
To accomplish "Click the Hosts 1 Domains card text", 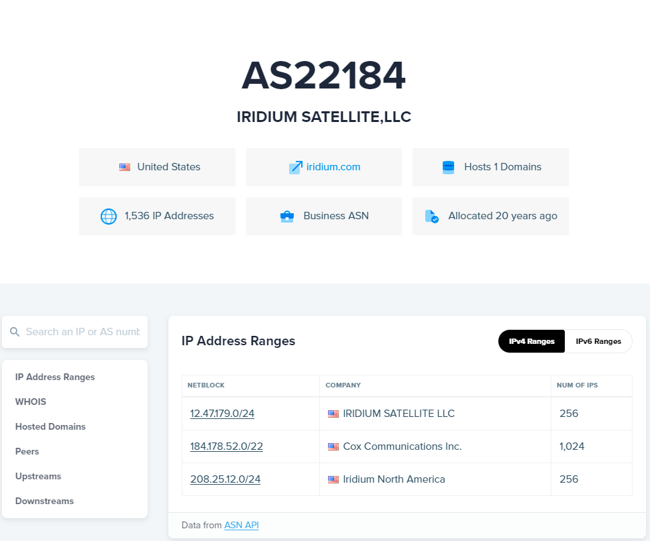I will tap(502, 167).
